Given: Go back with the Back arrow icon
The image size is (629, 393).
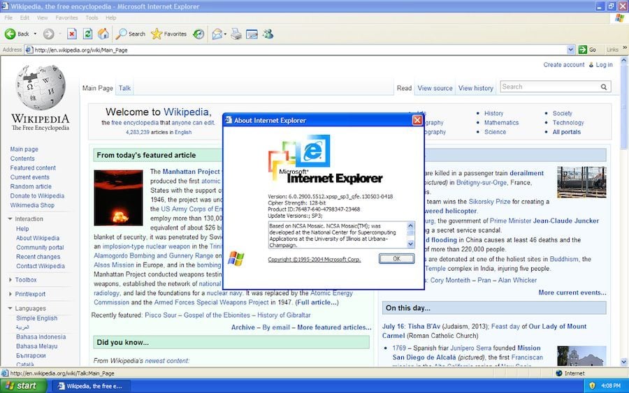Looking at the screenshot, I should (x=10, y=34).
